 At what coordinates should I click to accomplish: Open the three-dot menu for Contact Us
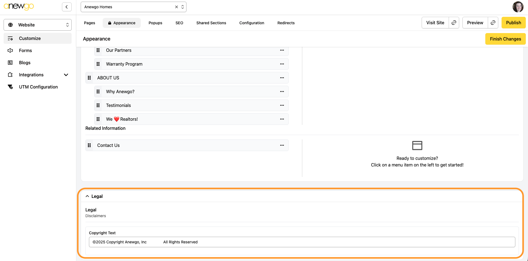[282, 145]
